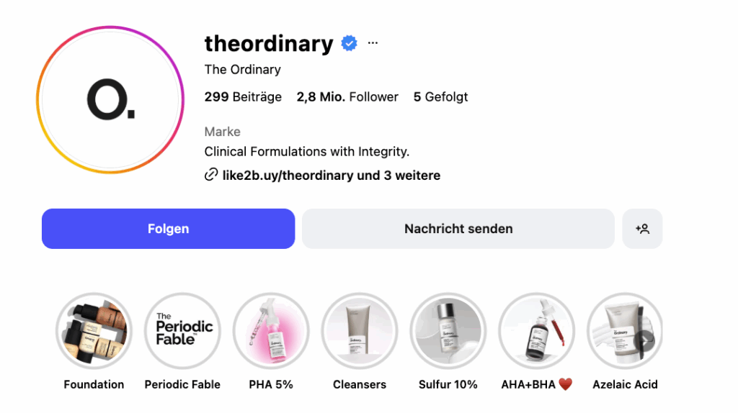This screenshot has width=738, height=413.
Task: Open the three-dots options menu
Action: click(x=373, y=43)
